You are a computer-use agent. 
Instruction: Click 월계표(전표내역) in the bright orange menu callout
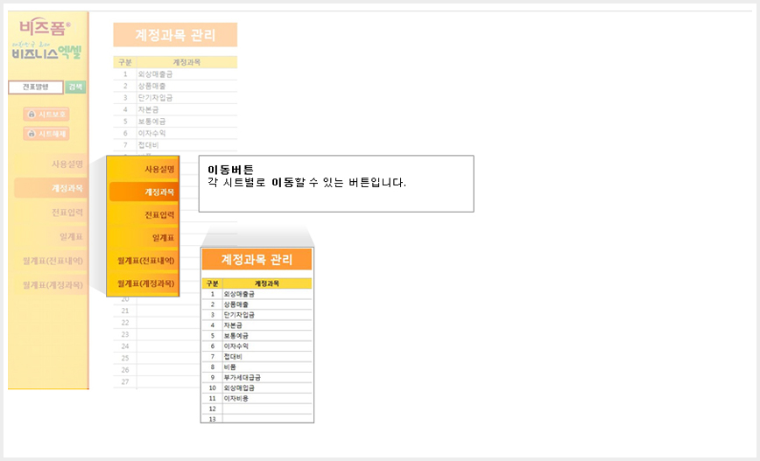tap(146, 261)
